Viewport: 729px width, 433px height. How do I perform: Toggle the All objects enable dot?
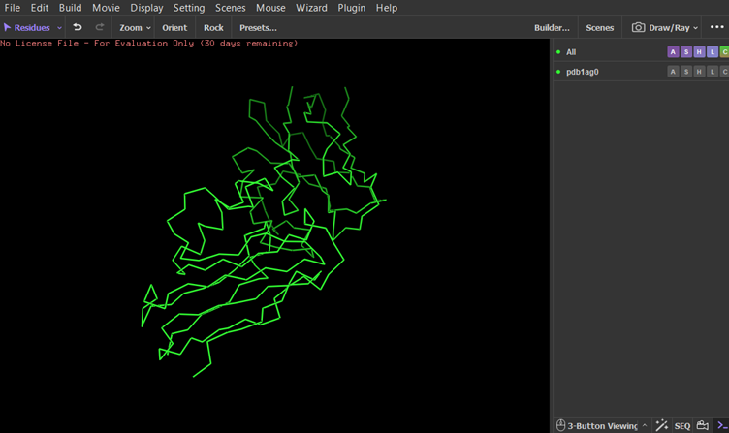click(558, 52)
